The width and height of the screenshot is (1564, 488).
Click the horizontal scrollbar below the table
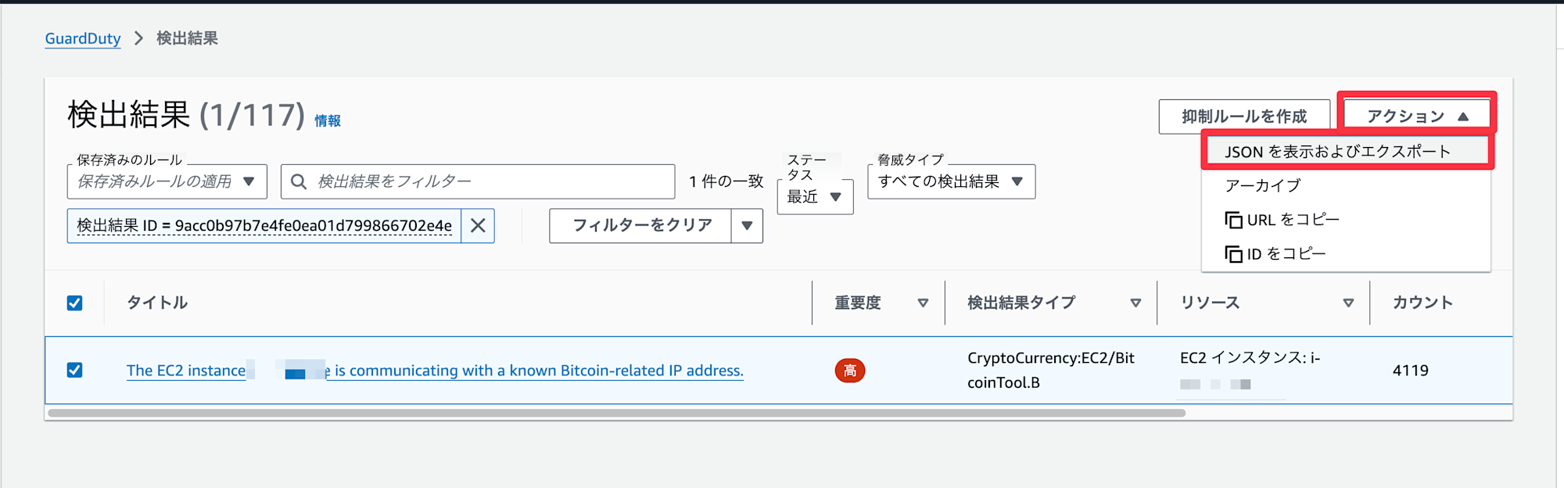(616, 413)
